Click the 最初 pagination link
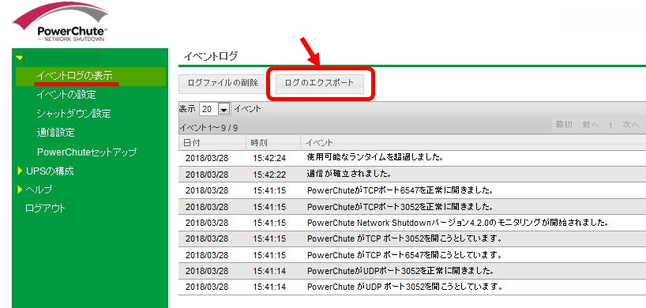Screen dimensions: 646x308 (564, 125)
